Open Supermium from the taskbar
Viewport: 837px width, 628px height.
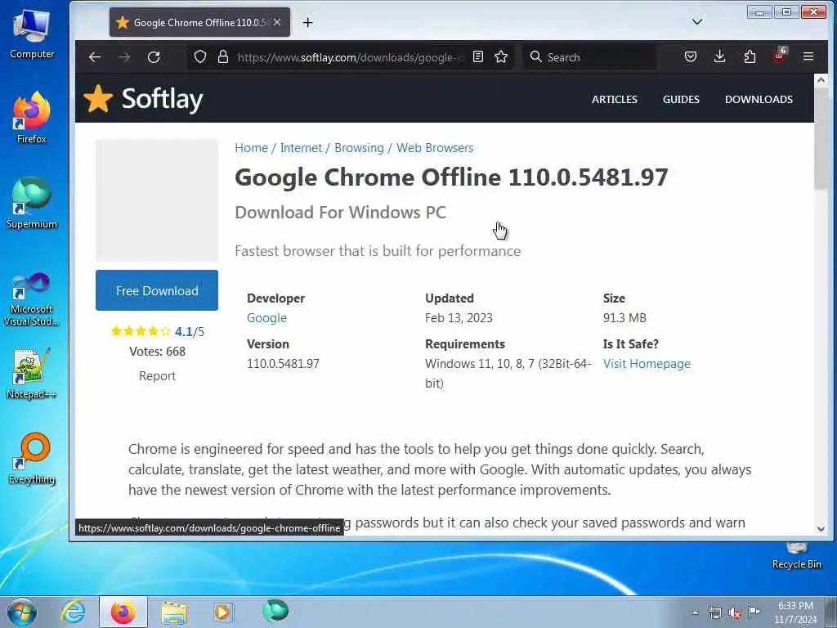(x=275, y=611)
